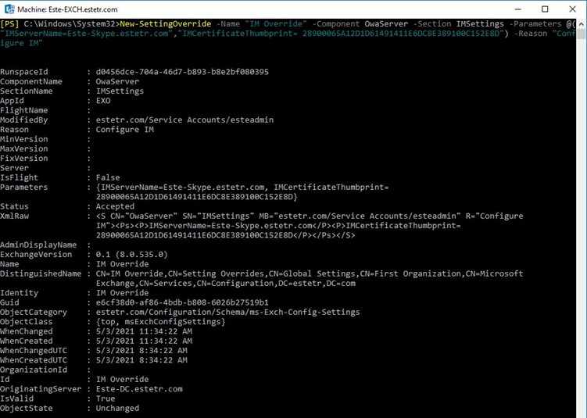The height and width of the screenshot is (418, 587).
Task: Click the IsValid value True
Action: tap(106, 398)
